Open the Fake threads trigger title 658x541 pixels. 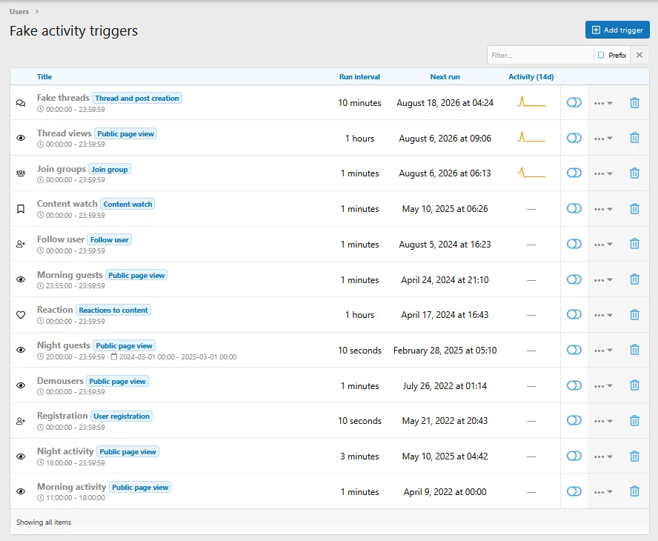[x=63, y=98]
